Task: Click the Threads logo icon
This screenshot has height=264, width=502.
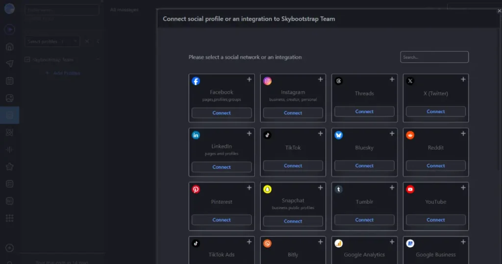Action: (339, 81)
